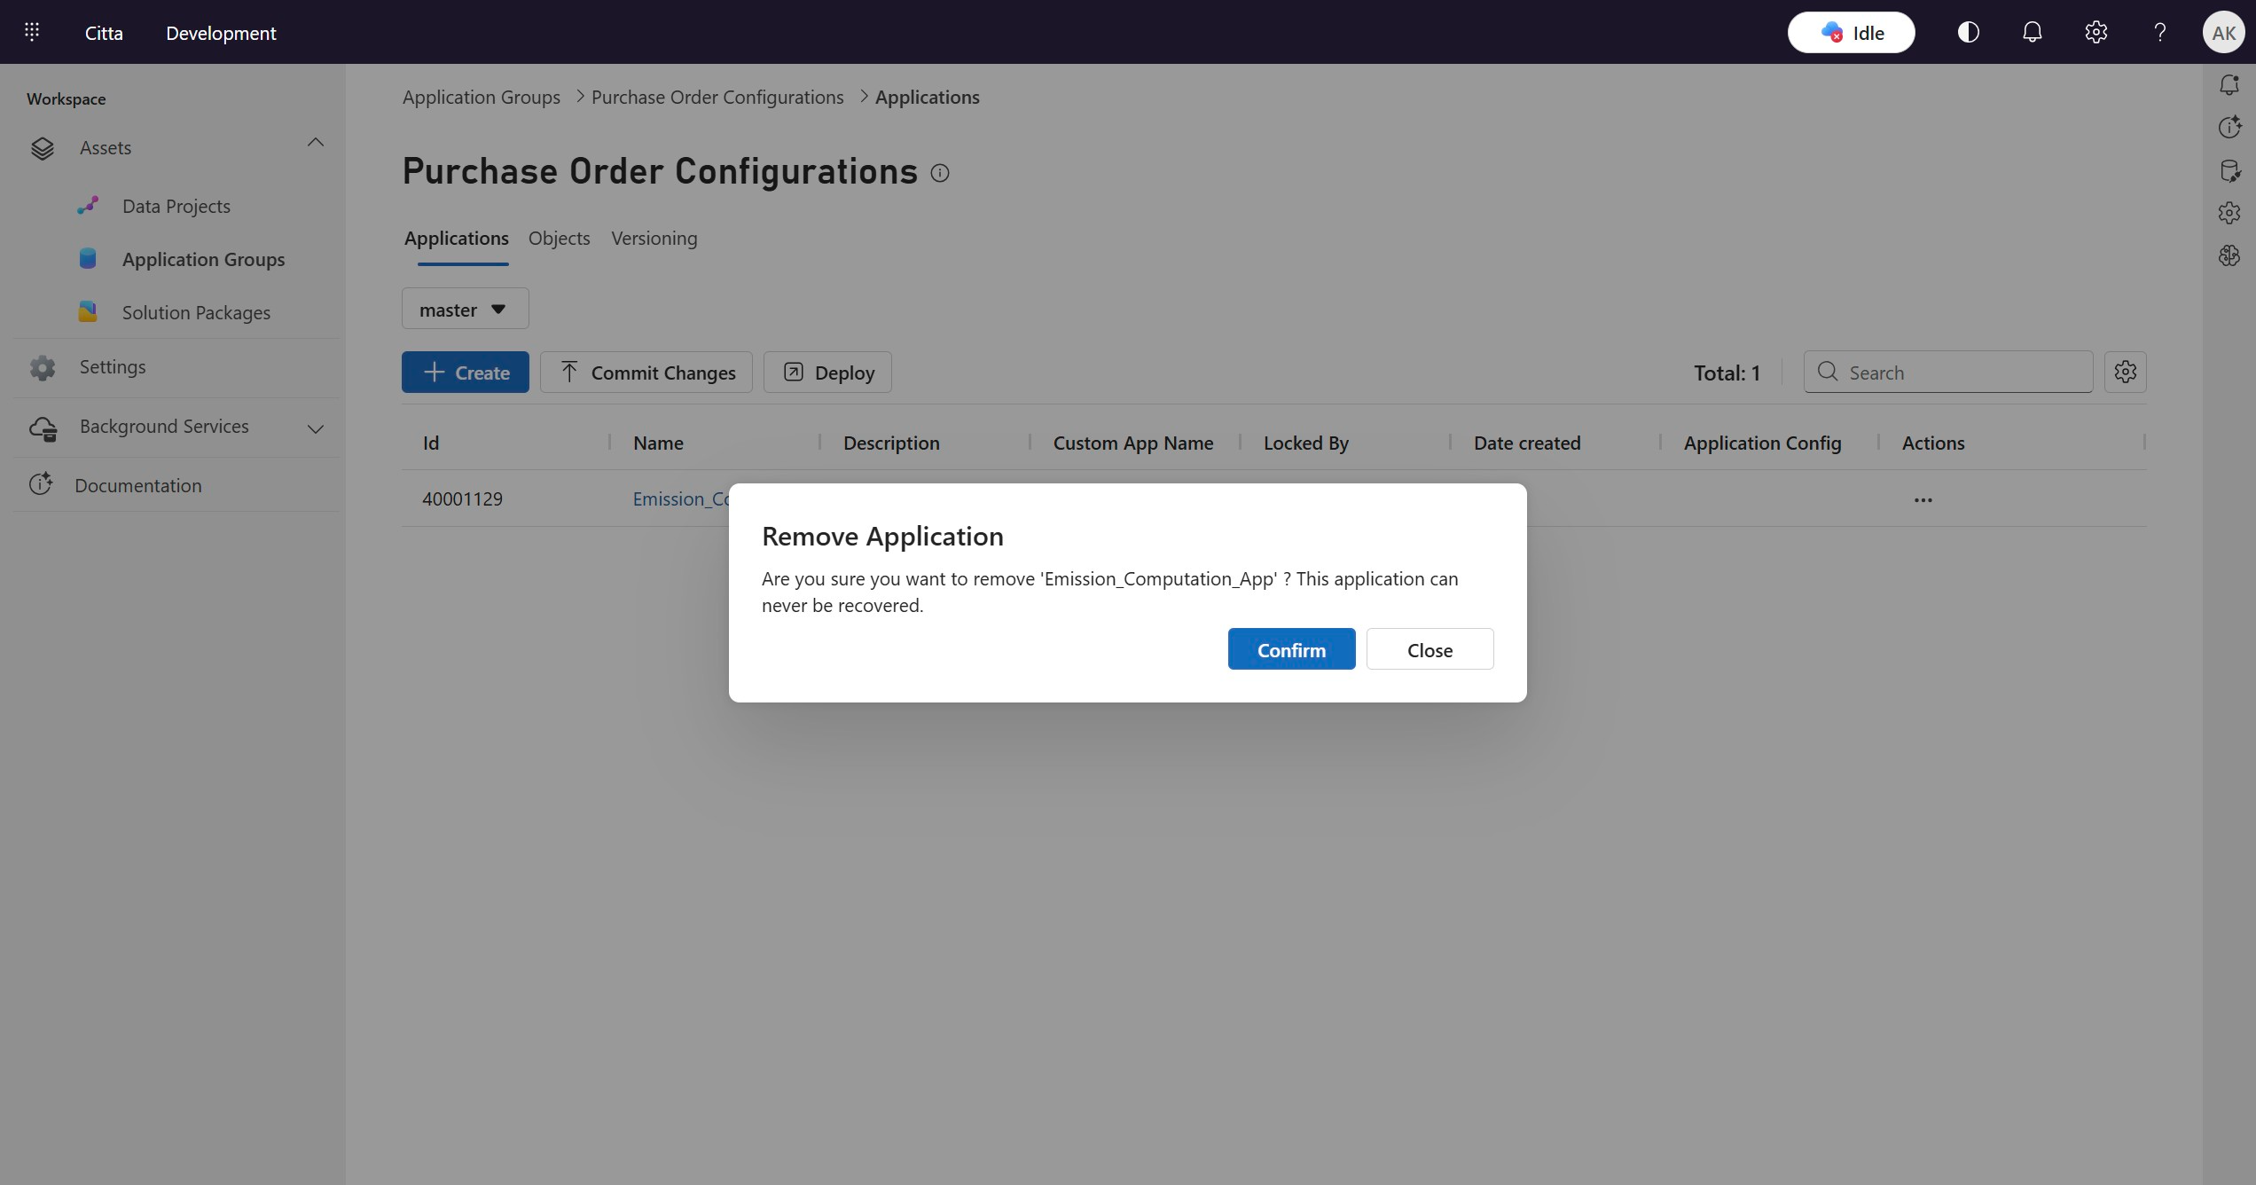
Task: Click the Idle status indicator
Action: tap(1851, 33)
